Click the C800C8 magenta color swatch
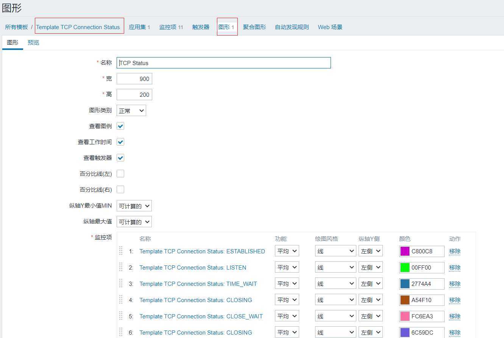 (405, 251)
